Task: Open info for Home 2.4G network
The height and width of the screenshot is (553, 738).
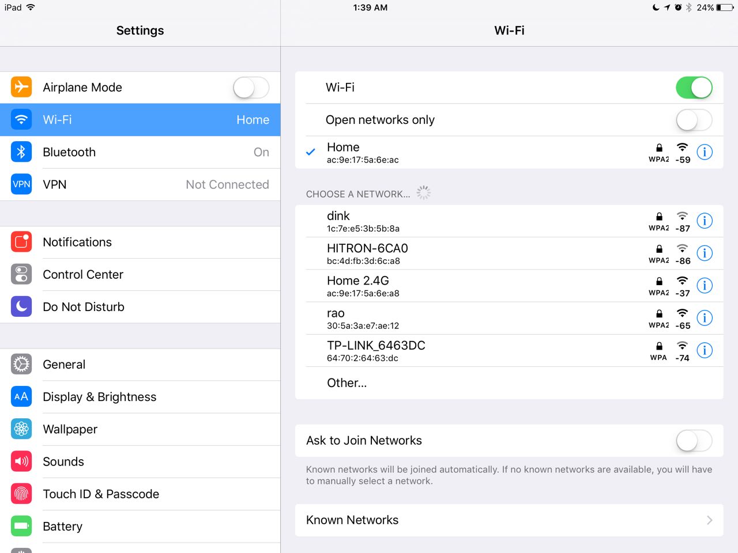Action: pyautogui.click(x=705, y=285)
